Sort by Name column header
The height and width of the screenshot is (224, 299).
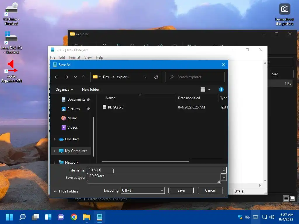pos(110,98)
